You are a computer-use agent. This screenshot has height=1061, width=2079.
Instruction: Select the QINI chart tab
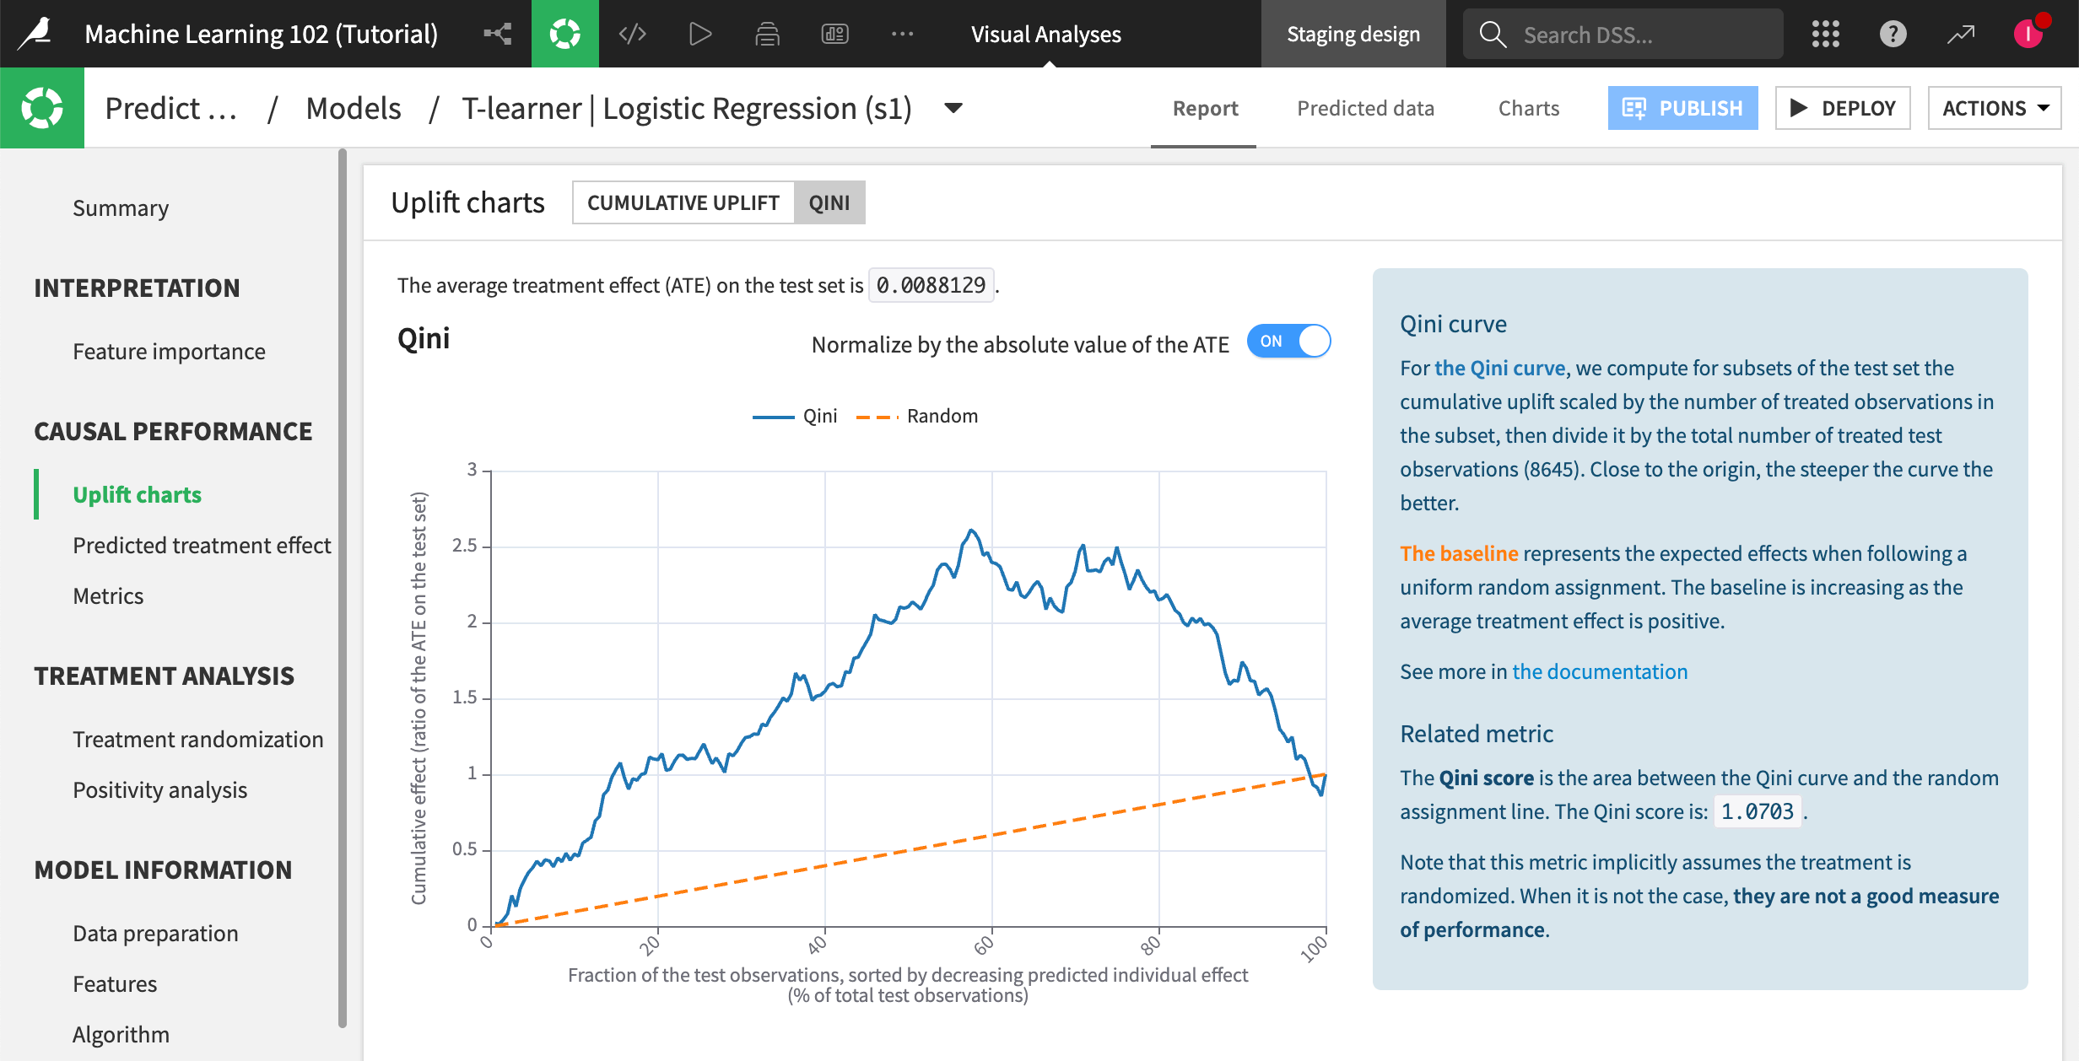pos(829,202)
